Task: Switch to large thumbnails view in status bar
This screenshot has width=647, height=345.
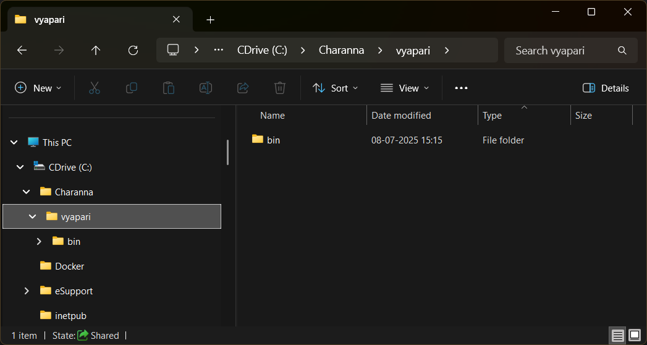Action: 634,336
